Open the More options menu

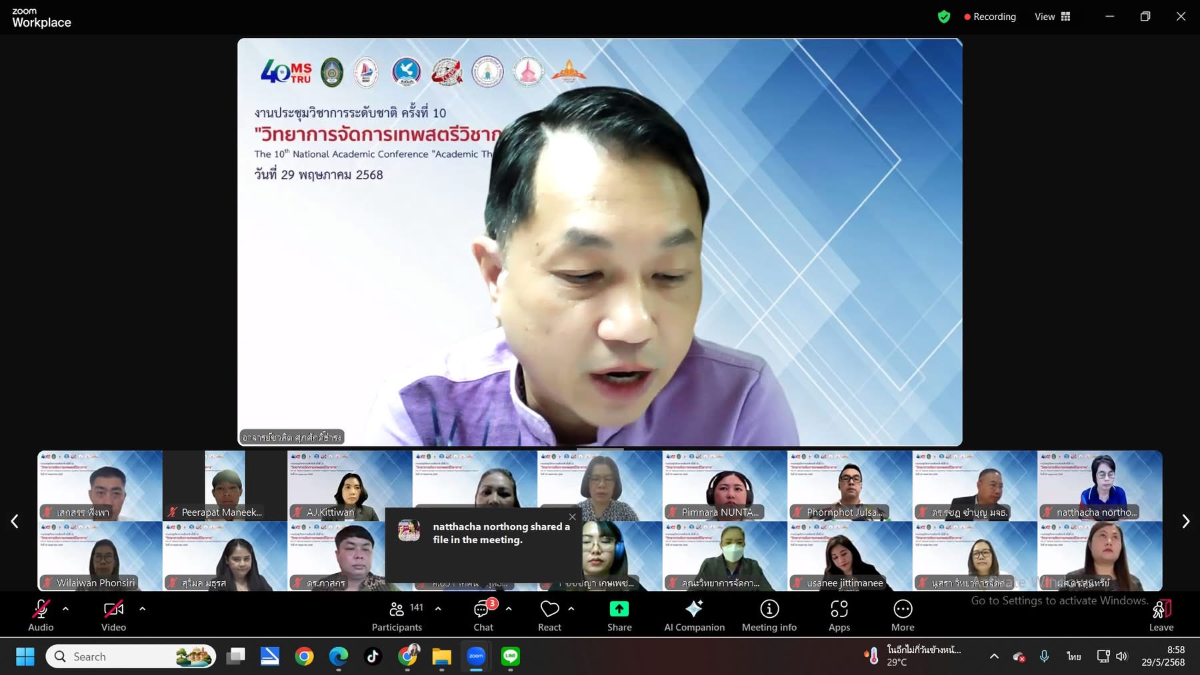pyautogui.click(x=903, y=616)
